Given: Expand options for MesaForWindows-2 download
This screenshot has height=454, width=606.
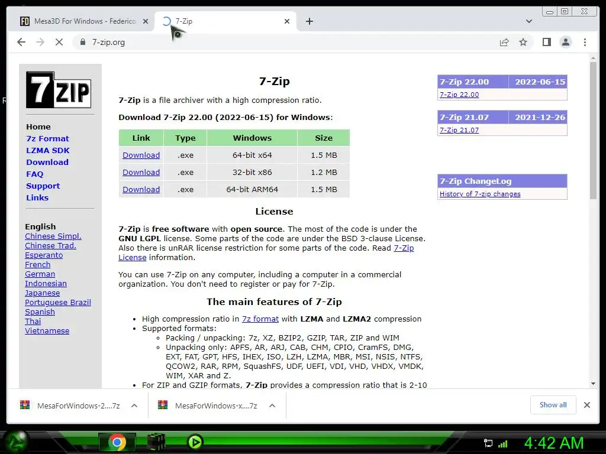Looking at the screenshot, I should [134, 406].
